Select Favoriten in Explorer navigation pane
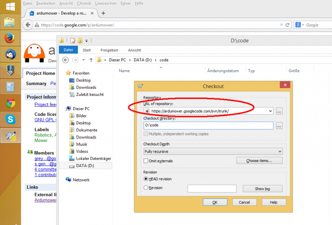This screenshot has width=332, height=225. tap(81, 73)
